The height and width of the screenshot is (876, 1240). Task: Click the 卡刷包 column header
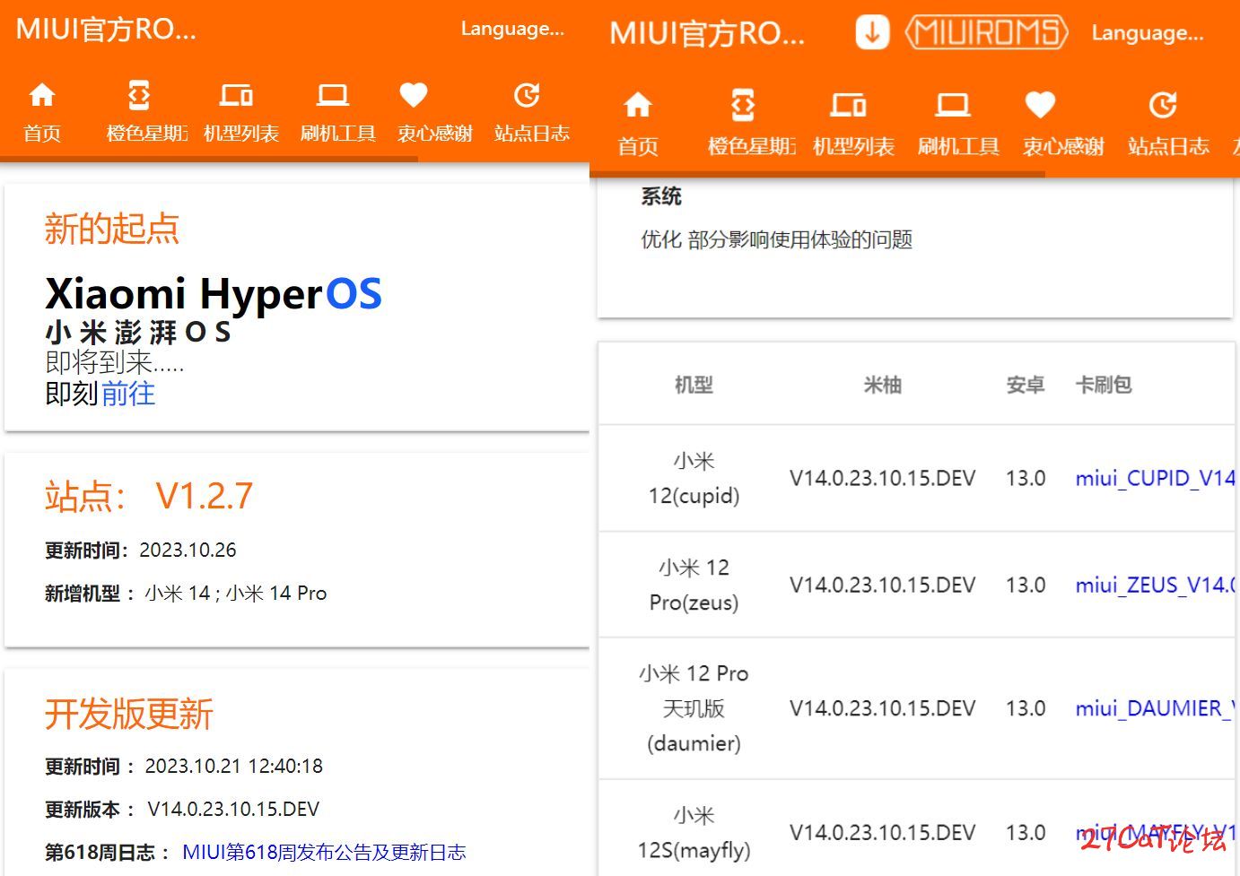click(1104, 385)
